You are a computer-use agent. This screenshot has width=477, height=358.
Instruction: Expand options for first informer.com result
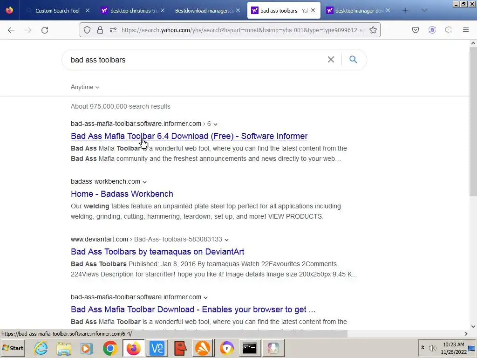point(215,124)
